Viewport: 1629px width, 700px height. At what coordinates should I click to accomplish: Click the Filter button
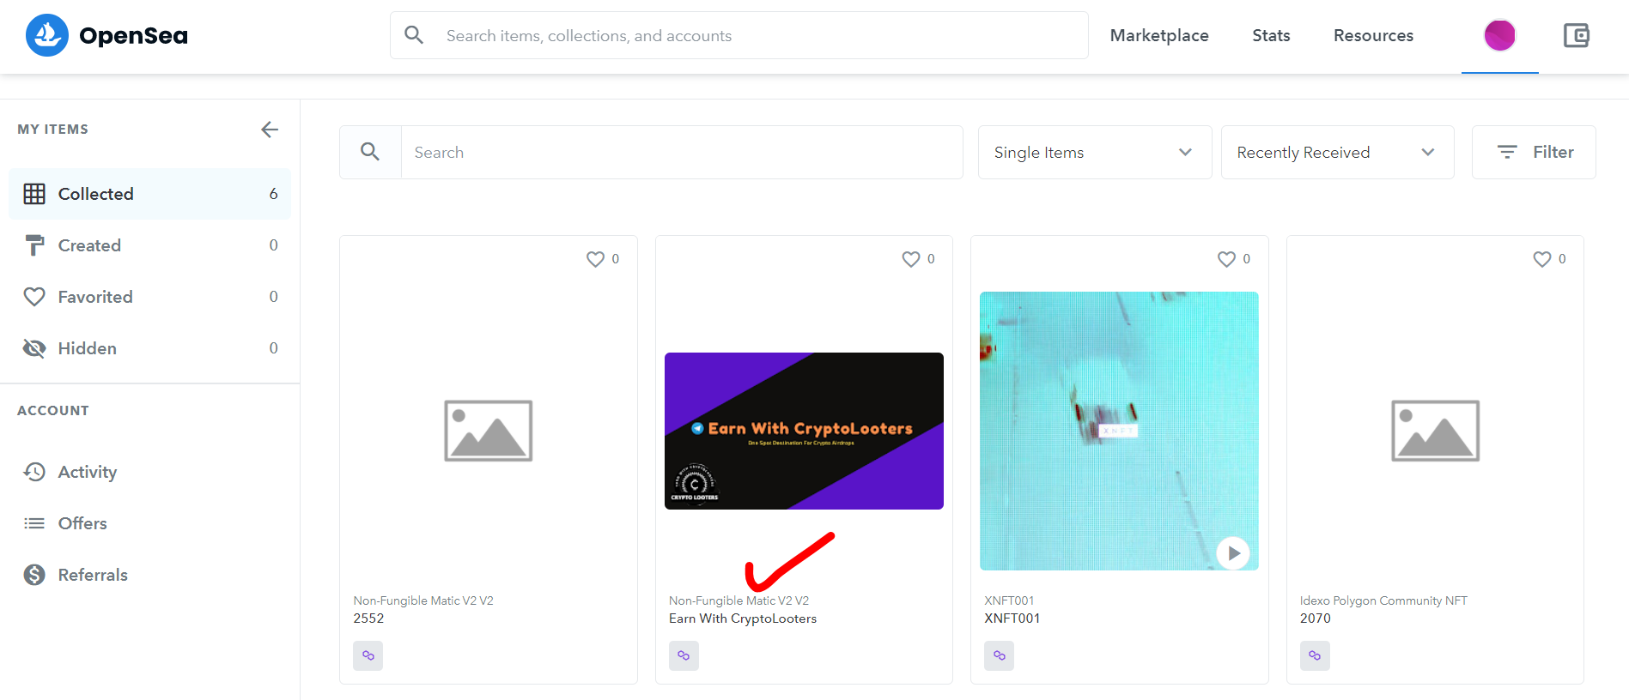1534,153
